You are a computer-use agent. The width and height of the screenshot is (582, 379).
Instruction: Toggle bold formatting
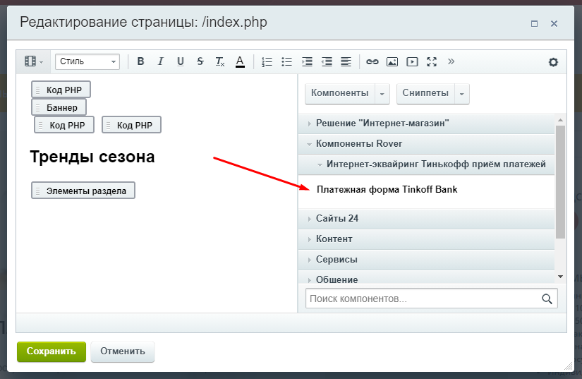140,61
